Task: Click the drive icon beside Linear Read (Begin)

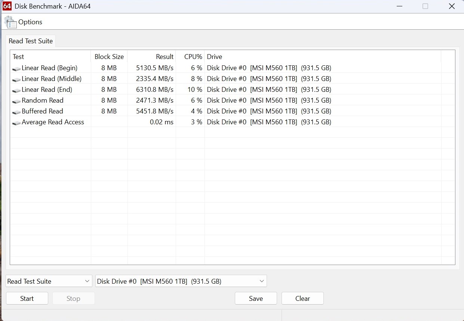Action: tap(16, 69)
